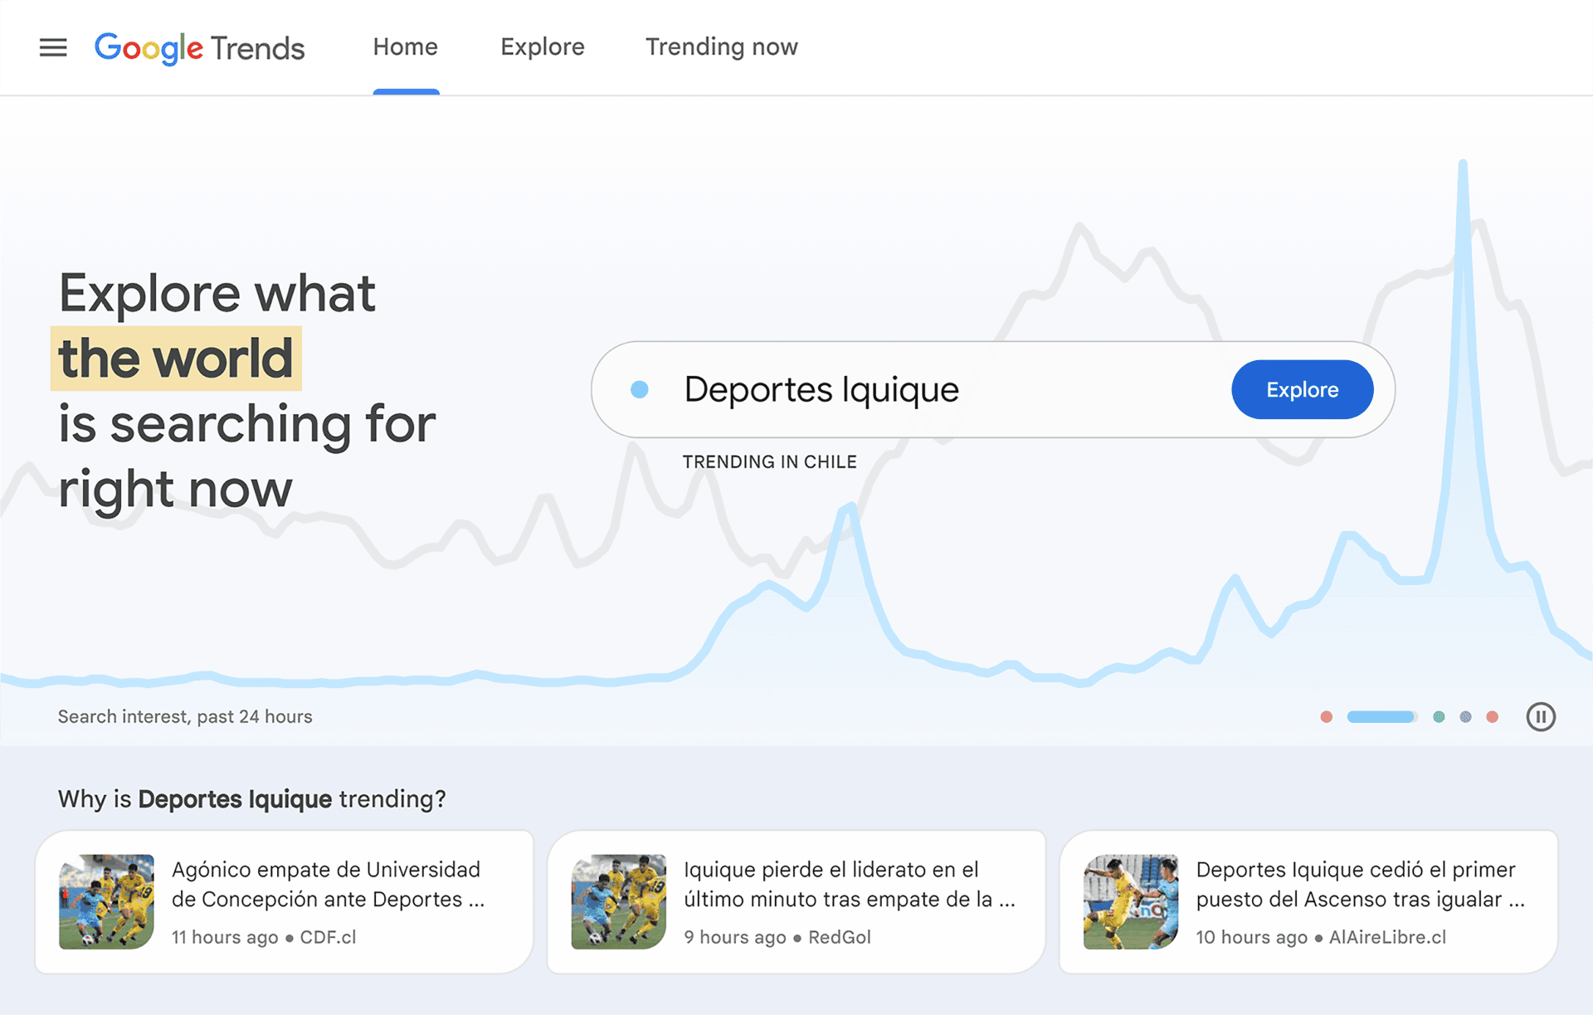Open the hamburger navigation menu

click(x=52, y=47)
